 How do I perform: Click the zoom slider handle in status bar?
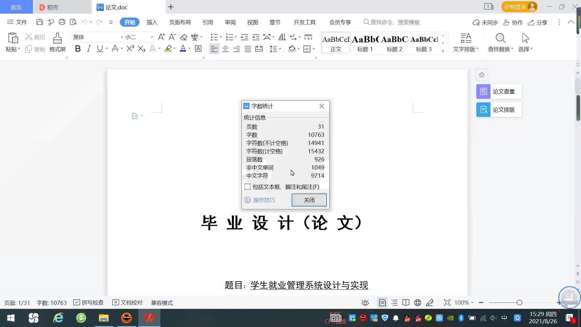pyautogui.click(x=519, y=302)
